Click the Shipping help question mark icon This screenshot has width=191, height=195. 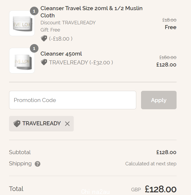tap(37, 164)
